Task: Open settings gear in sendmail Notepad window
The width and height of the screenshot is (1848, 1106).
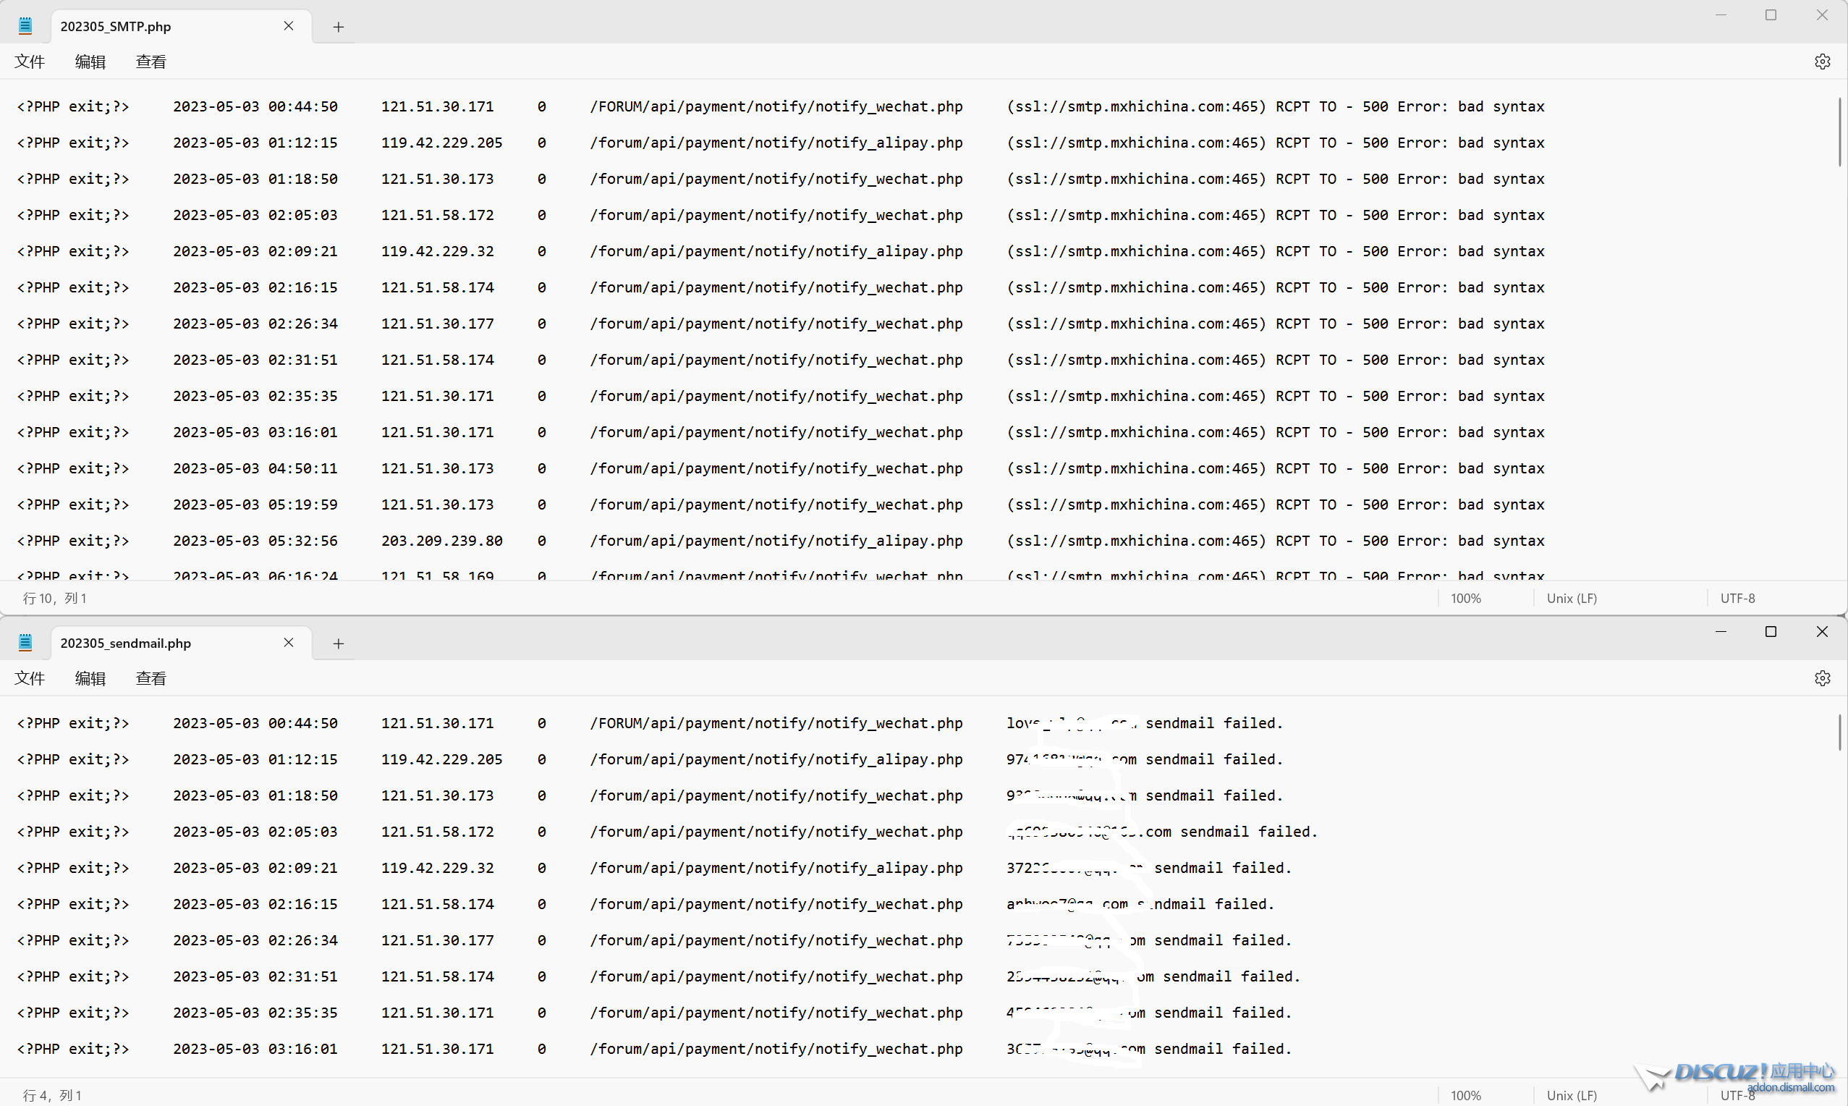Action: click(1822, 678)
